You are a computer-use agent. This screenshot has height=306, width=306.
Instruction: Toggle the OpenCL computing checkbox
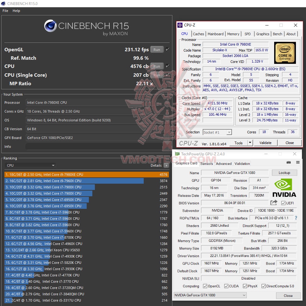click(205, 286)
